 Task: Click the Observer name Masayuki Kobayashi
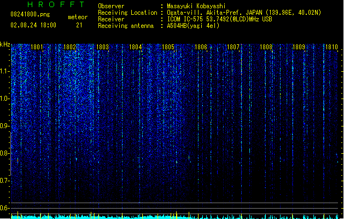pyautogui.click(x=196, y=6)
